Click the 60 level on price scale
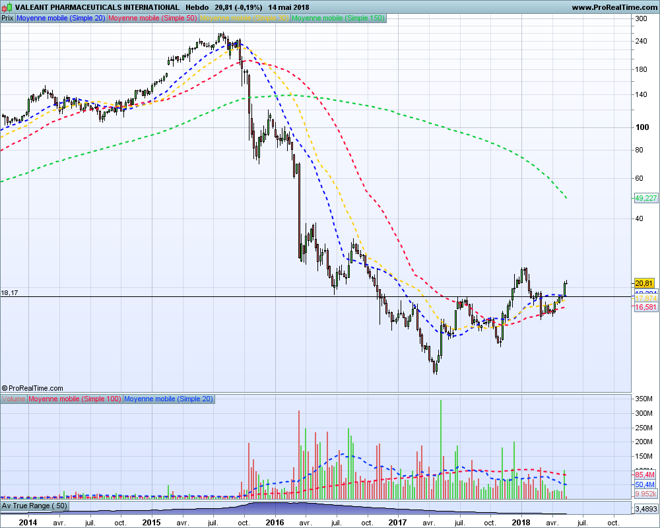Viewport: 660px width, 528px height. pyautogui.click(x=639, y=178)
